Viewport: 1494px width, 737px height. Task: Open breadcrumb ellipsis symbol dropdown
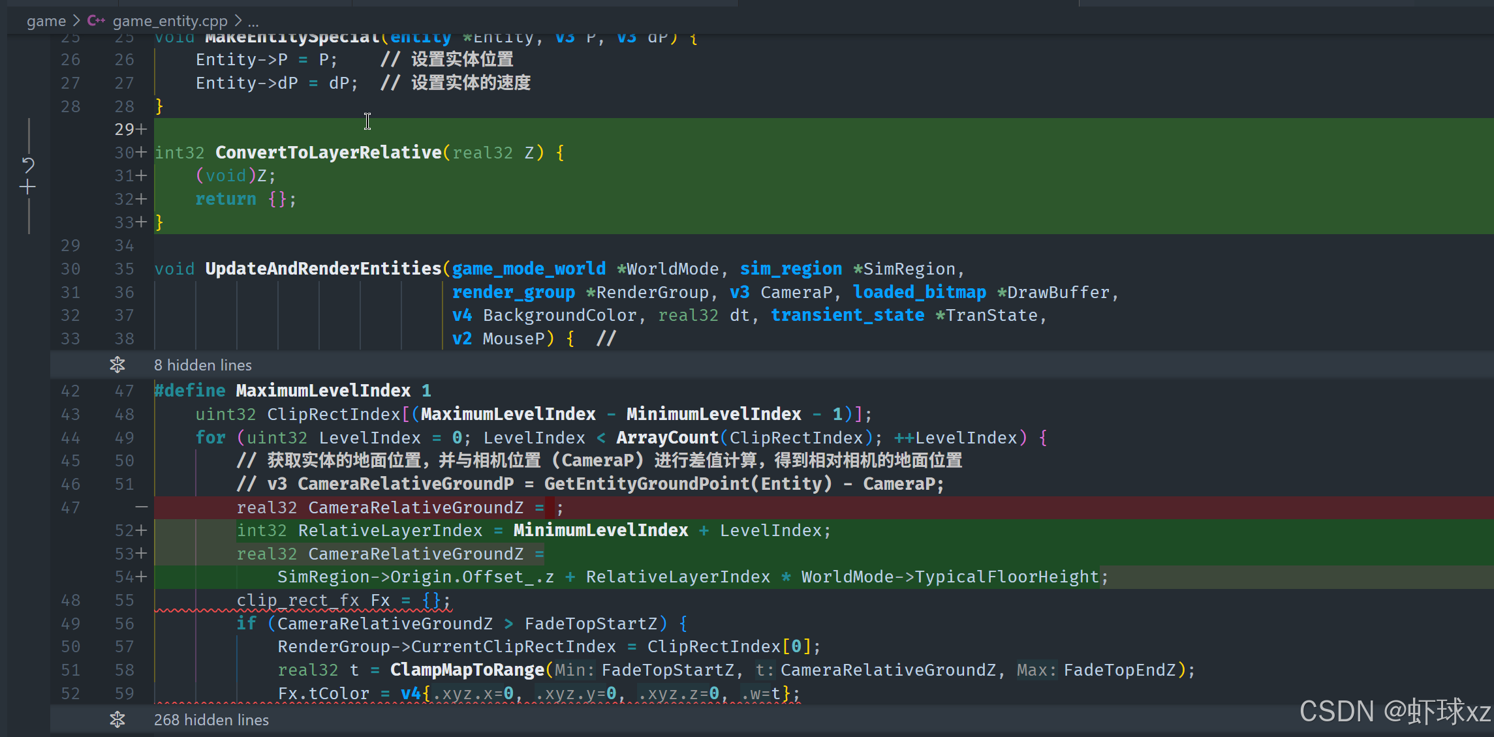pyautogui.click(x=253, y=22)
